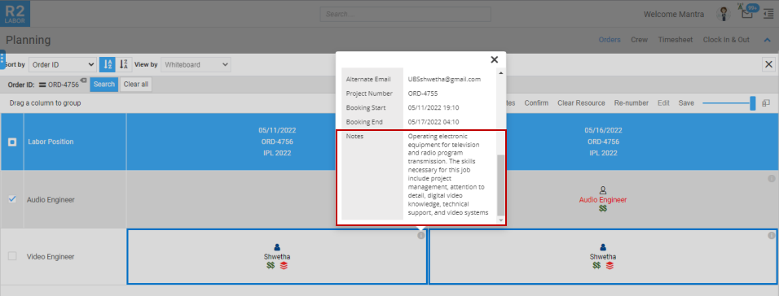Viewport: 779px width, 296px height.
Task: Click the descending Z-A sort icon
Action: [x=124, y=64]
